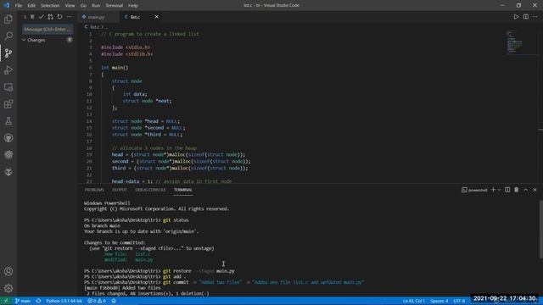Collapse the Changes section

pyautogui.click(x=24, y=40)
